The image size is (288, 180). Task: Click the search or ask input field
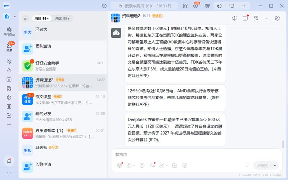point(144,6)
